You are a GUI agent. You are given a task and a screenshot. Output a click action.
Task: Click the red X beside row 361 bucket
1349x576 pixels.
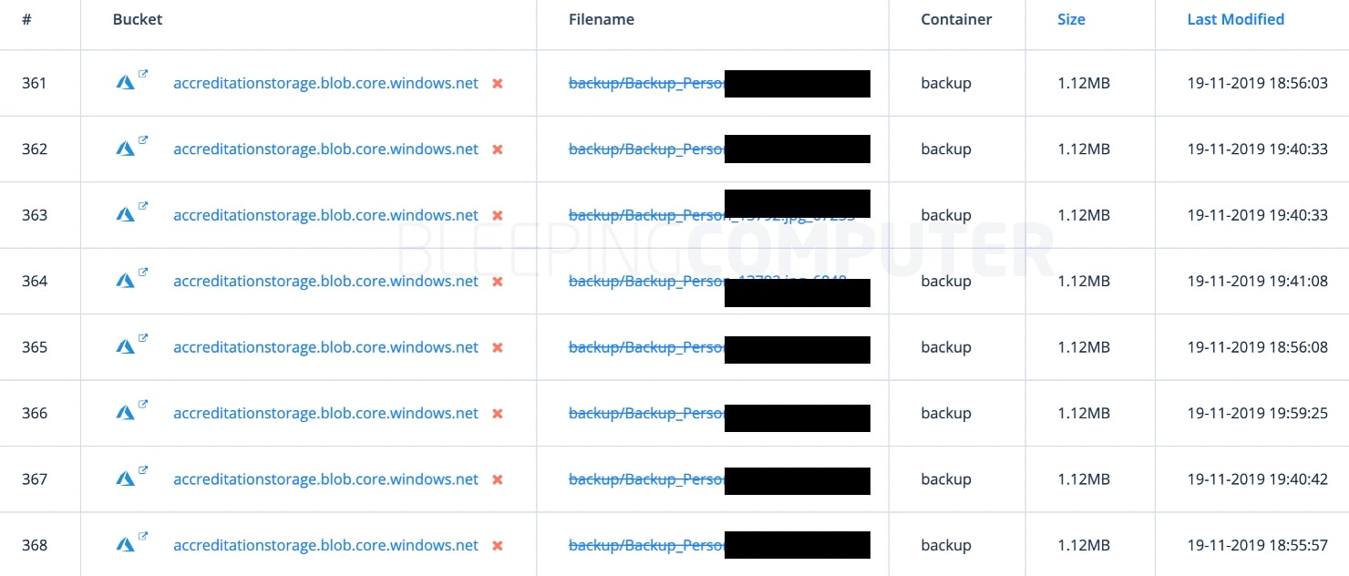pyautogui.click(x=498, y=84)
